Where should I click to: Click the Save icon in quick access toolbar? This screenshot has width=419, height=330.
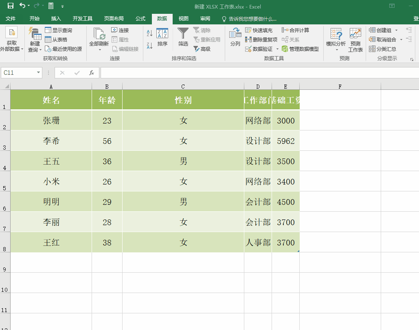tap(11, 6)
